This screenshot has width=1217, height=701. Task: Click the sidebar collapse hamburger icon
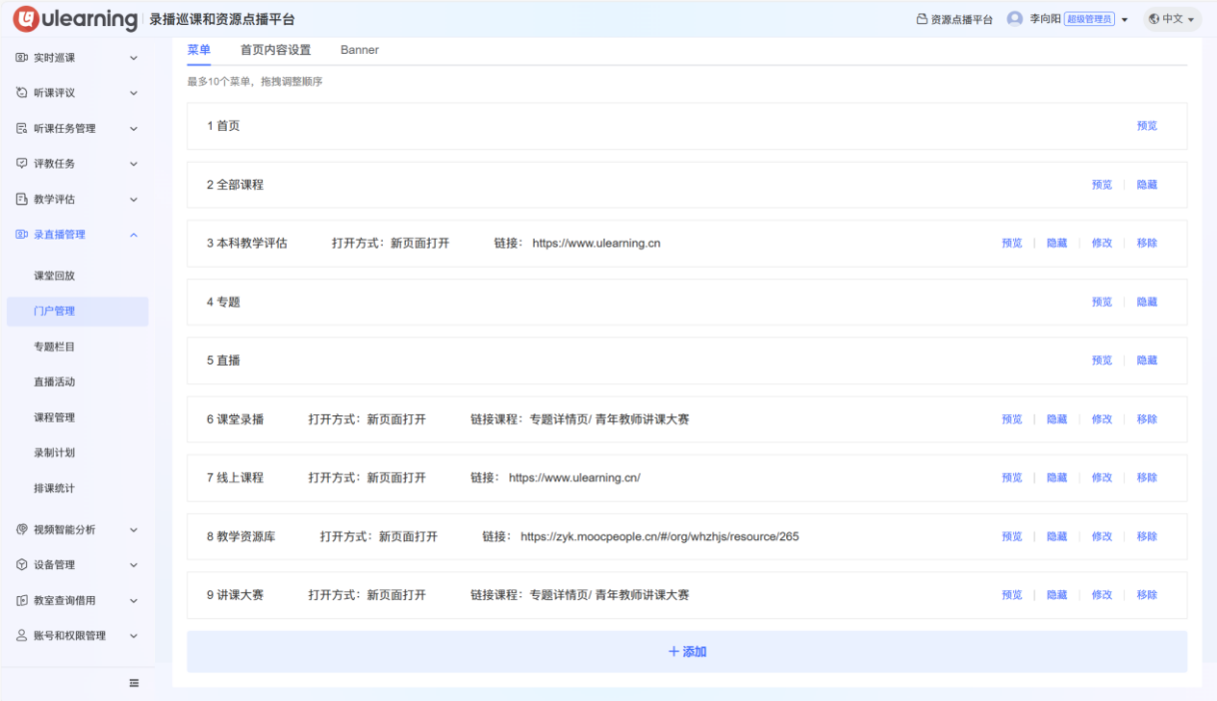(x=134, y=683)
